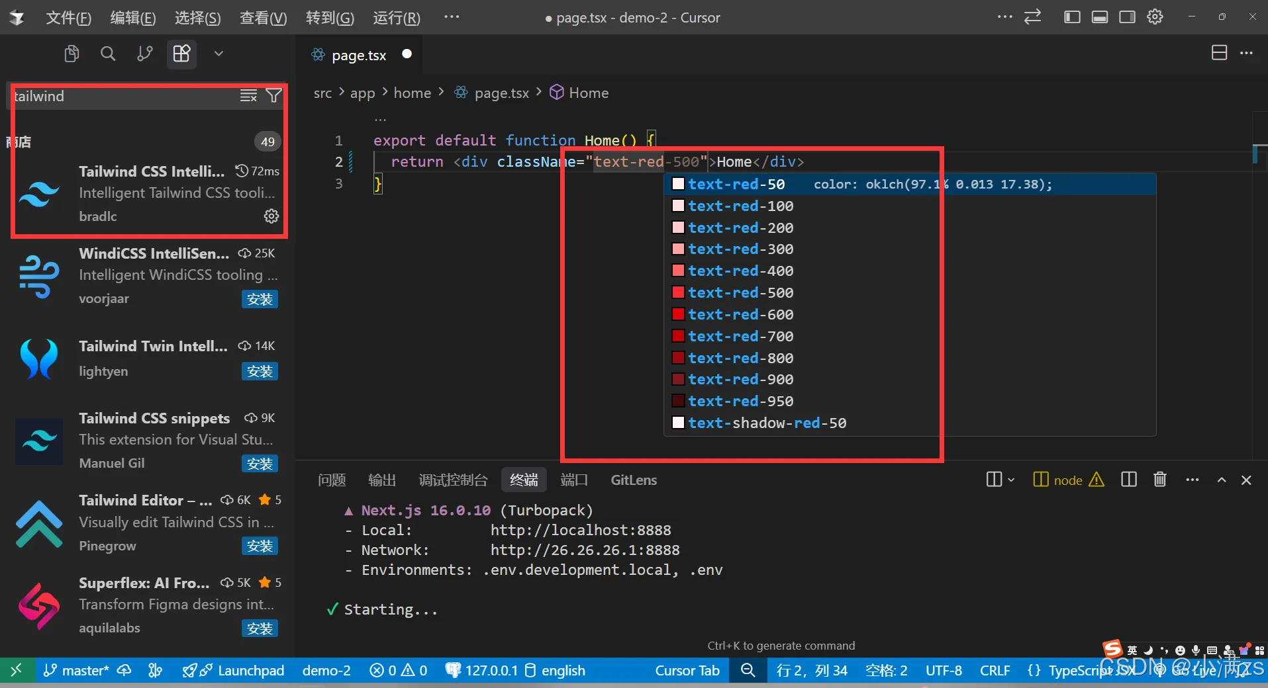Open terminal panel more actions ellipsis
This screenshot has height=688, width=1268.
(1193, 480)
